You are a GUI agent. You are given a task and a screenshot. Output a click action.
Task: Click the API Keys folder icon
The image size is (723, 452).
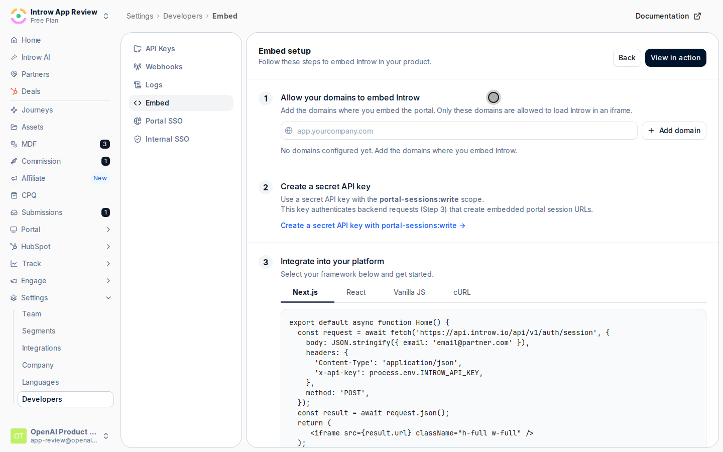pos(138,49)
